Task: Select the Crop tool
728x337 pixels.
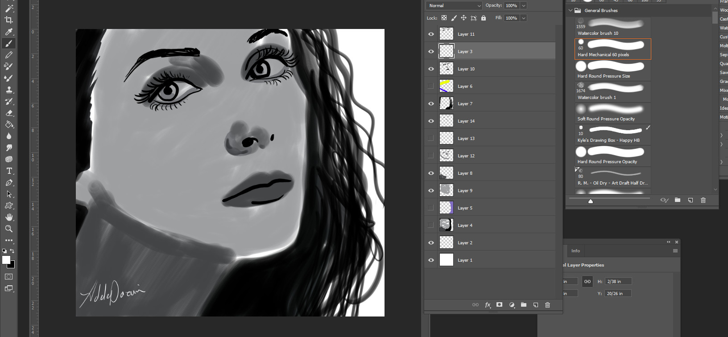Action: click(x=8, y=20)
